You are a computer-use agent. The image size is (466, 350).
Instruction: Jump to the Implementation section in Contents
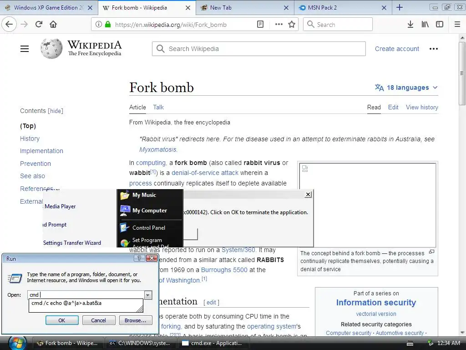pos(41,151)
